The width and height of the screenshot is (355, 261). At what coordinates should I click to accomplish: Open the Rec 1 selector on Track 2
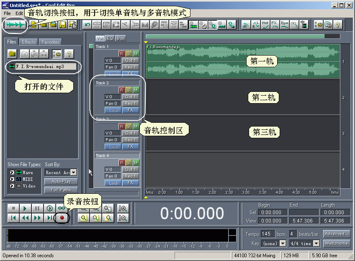pos(131,104)
